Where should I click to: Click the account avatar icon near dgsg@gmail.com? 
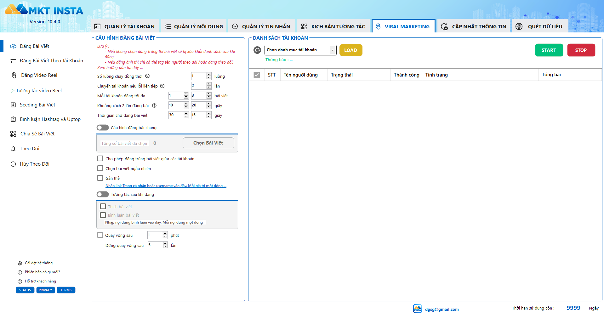click(418, 309)
